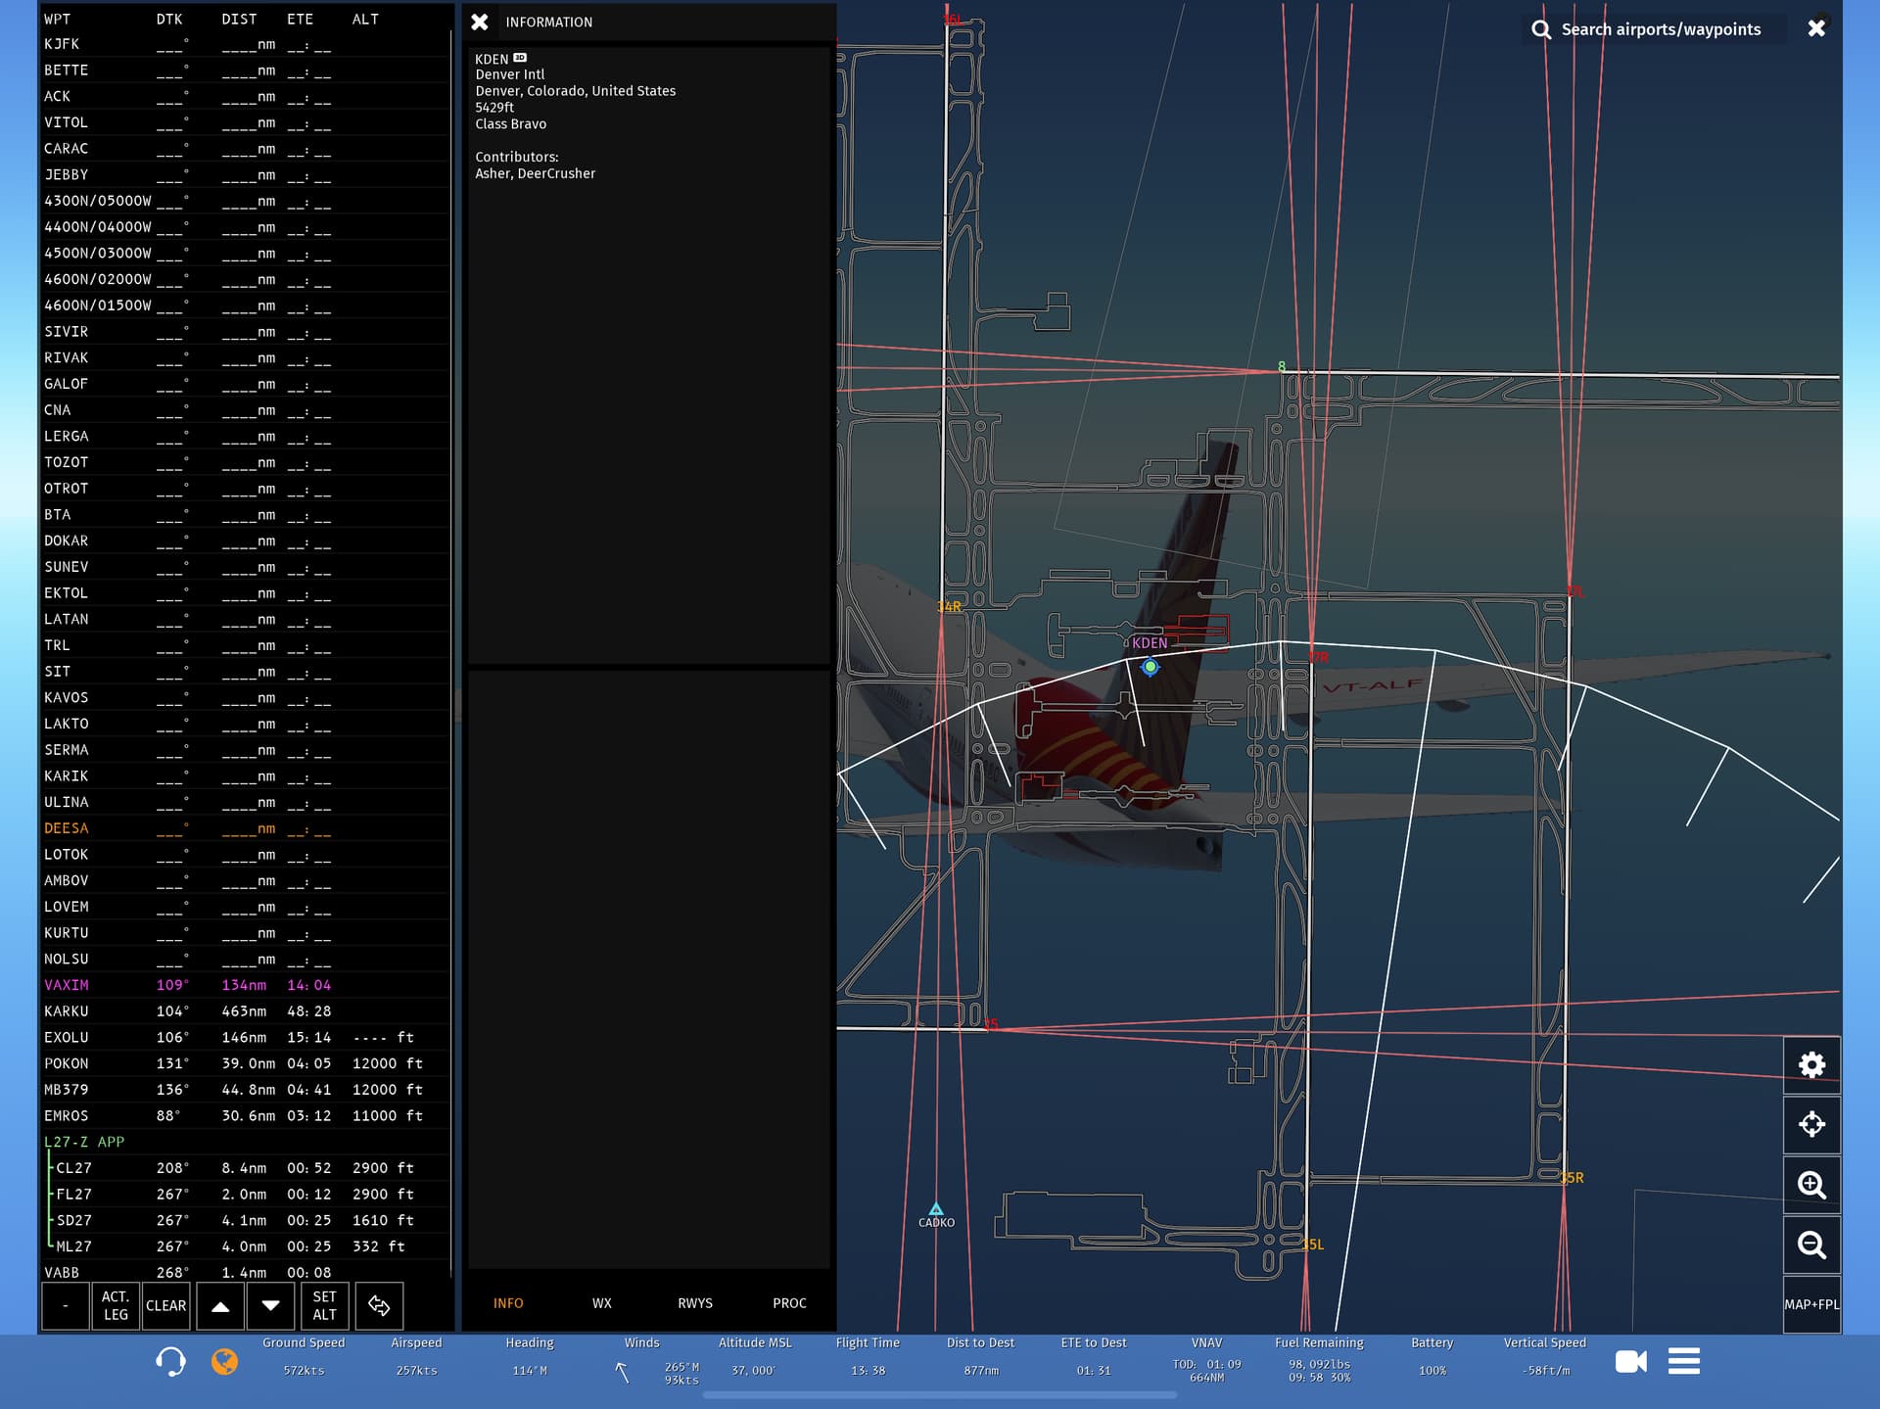Open the ATC headset menu
This screenshot has height=1409, width=1880.
(x=170, y=1361)
